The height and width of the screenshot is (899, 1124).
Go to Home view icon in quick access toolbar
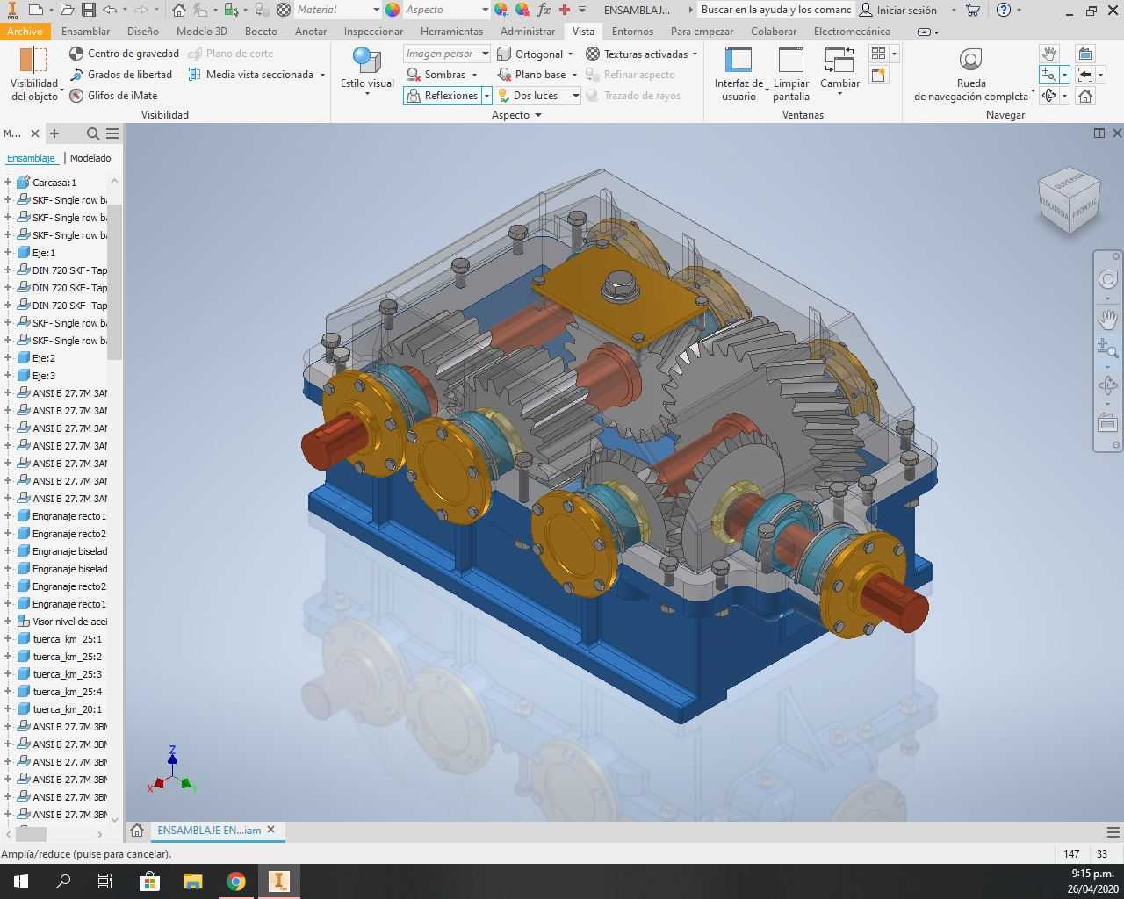coord(178,10)
